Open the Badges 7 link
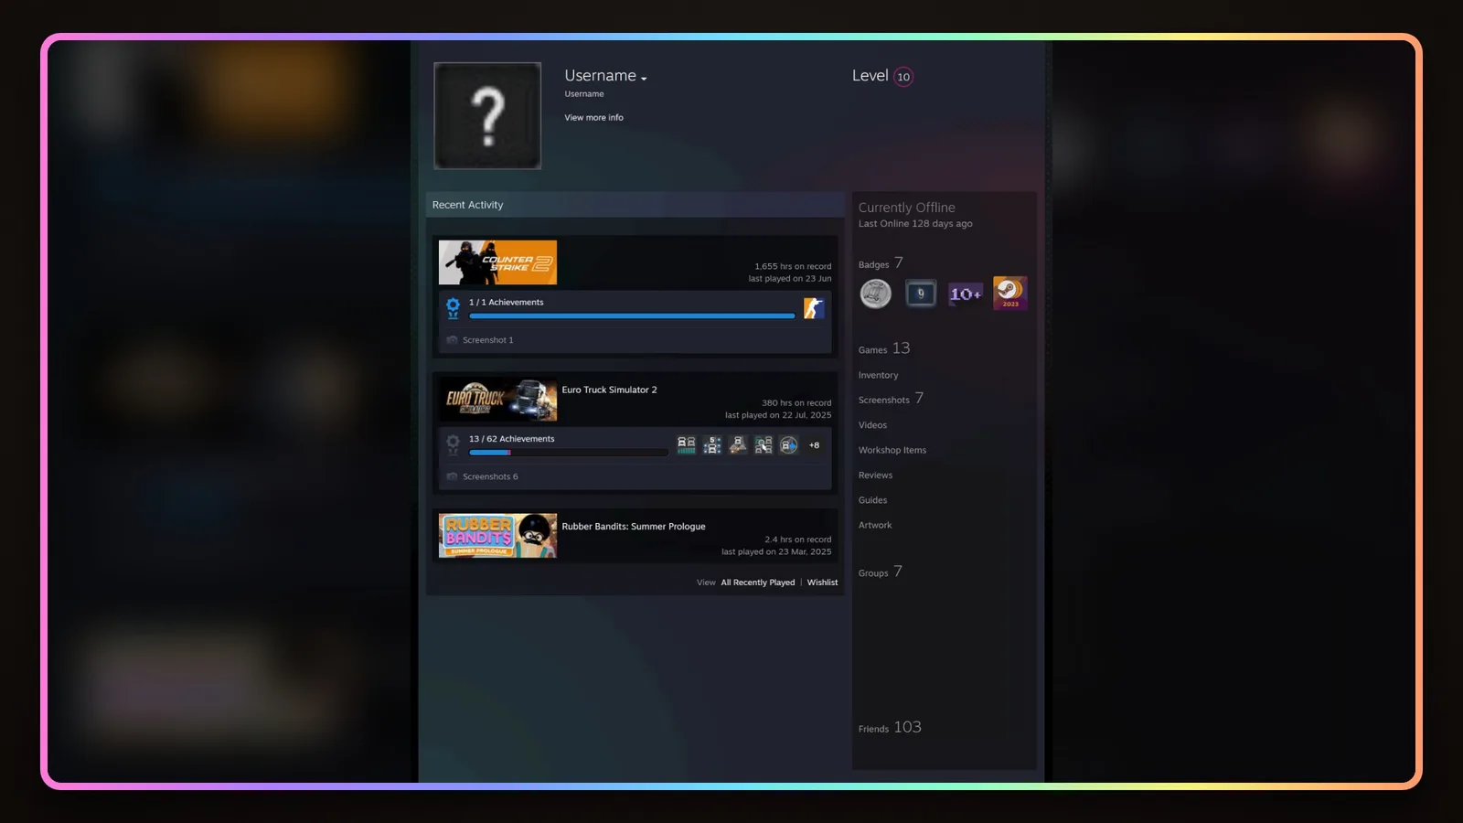The image size is (1463, 823). pyautogui.click(x=881, y=263)
